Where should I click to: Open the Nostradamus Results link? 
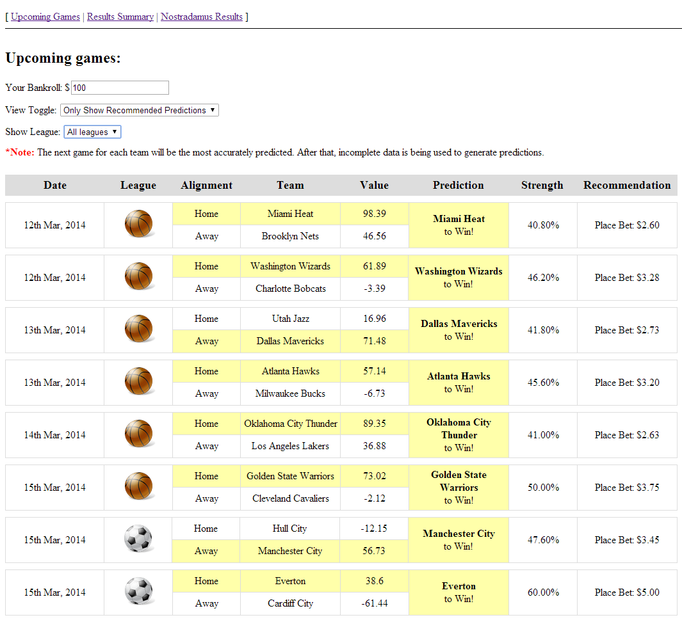(x=201, y=17)
